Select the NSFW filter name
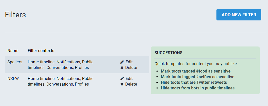This screenshot has width=268, height=106. [x=12, y=78]
